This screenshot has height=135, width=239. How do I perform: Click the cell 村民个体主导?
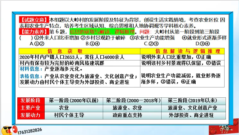(x=74, y=115)
